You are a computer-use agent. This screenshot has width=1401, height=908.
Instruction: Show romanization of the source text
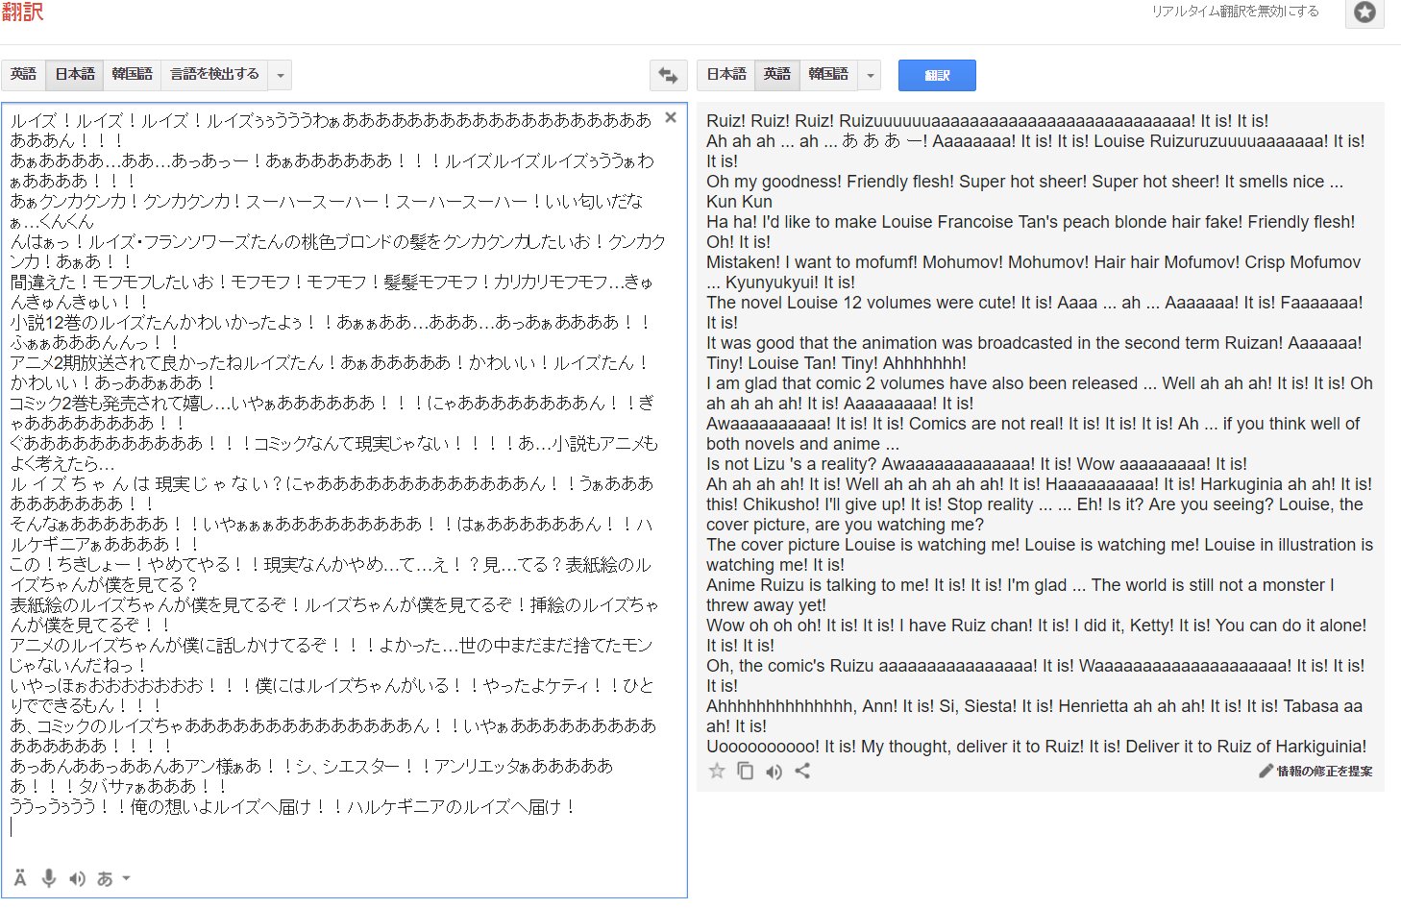tap(19, 877)
